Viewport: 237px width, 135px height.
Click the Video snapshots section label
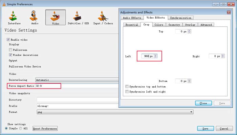20,93
